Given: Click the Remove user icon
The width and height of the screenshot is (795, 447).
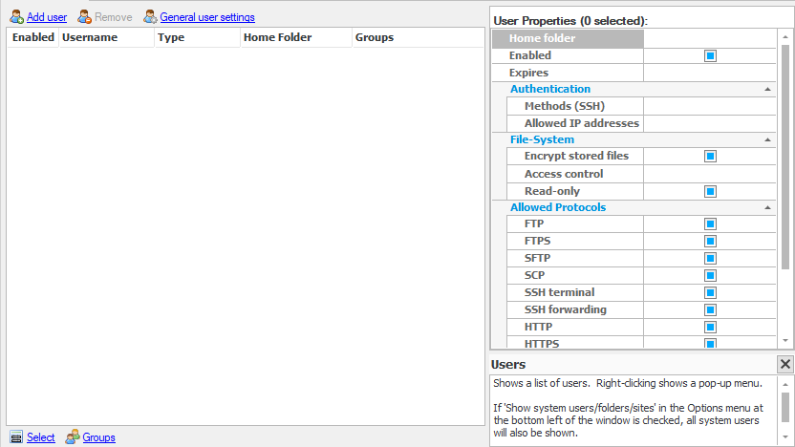Looking at the screenshot, I should coord(84,17).
